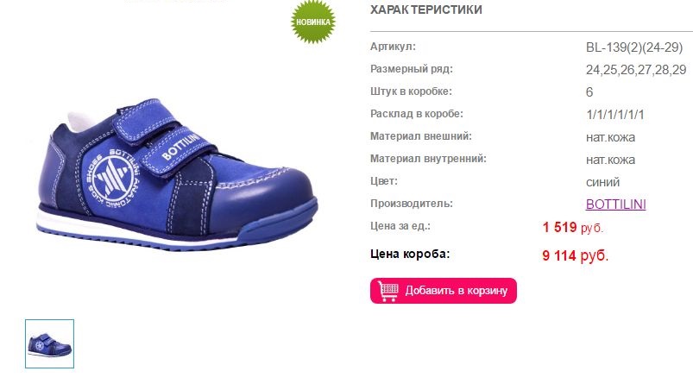This screenshot has height=390, width=693.
Task: Click the unit price 1 519 руб.
Action: coord(573,228)
